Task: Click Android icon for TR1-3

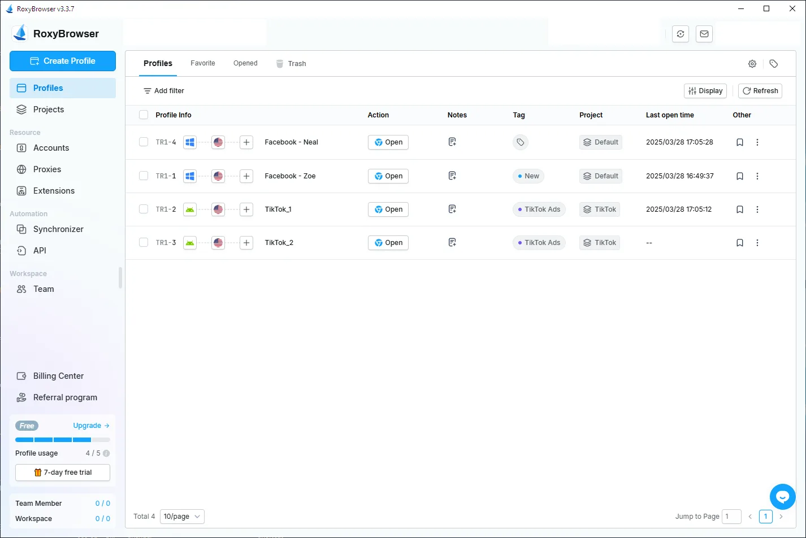Action: [x=190, y=243]
